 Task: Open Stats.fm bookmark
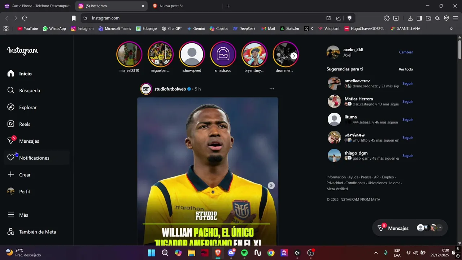tap(289, 29)
